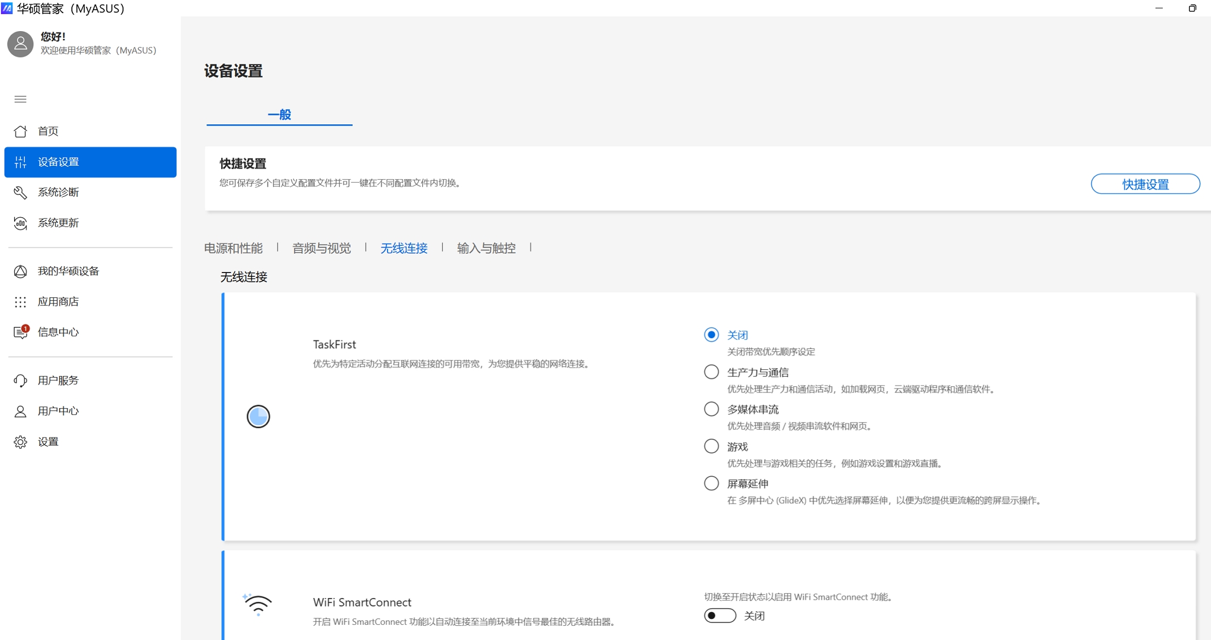Screen dimensions: 1211x640
Task: Select the 生产力与通信 TaskFirst option
Action: (711, 372)
